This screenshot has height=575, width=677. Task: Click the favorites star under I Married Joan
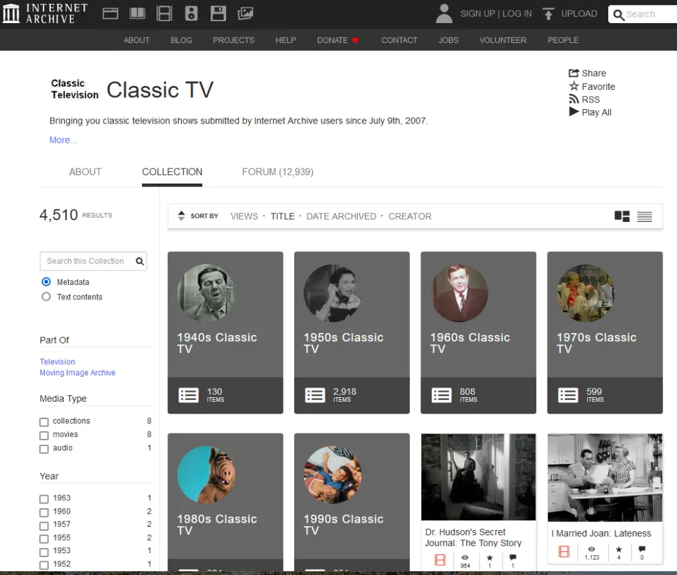click(x=619, y=549)
